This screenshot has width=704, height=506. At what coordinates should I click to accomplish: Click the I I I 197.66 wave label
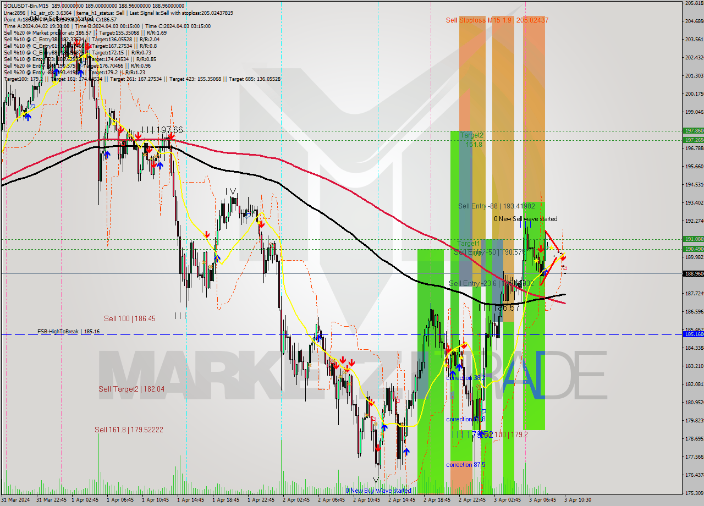click(162, 130)
